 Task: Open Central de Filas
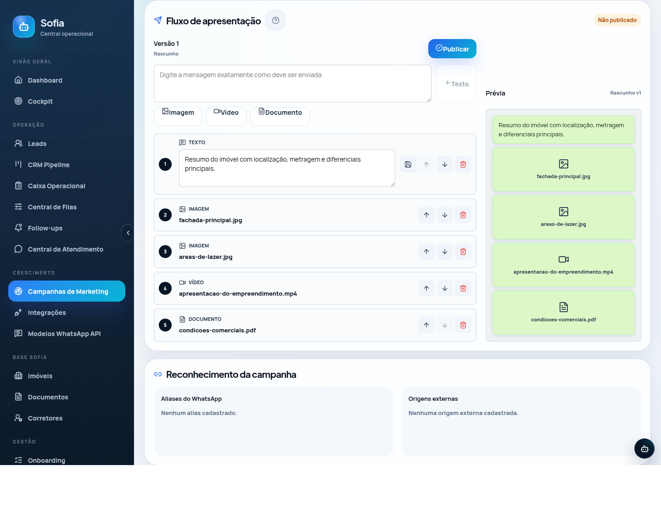67,207
